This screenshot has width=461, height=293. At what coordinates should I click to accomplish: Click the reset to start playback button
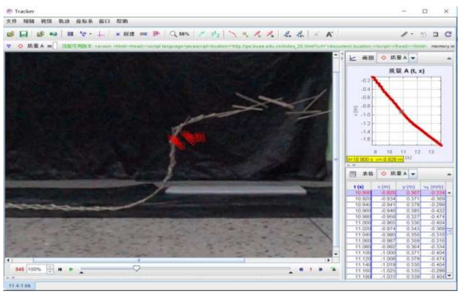tap(60, 269)
